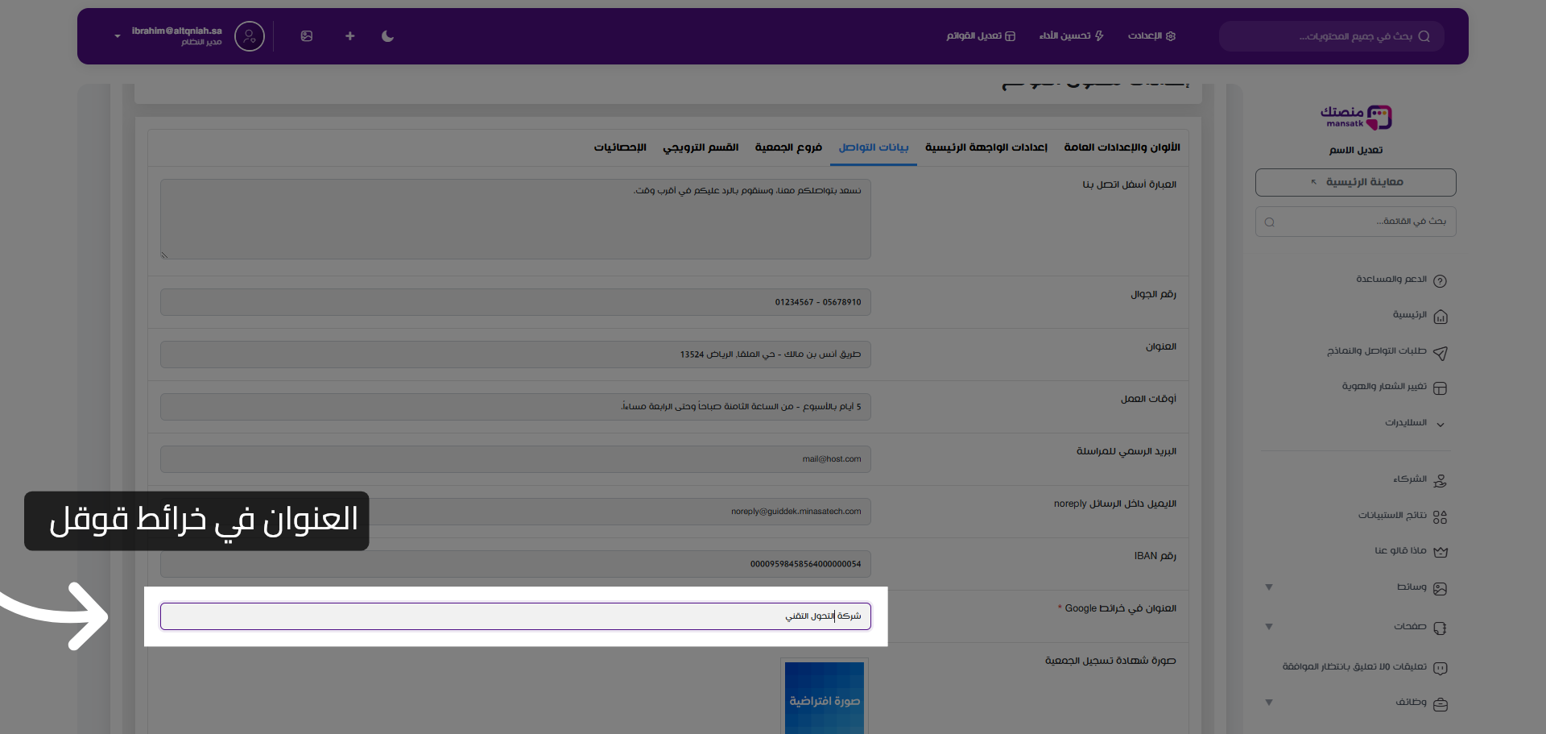Expand the وسائط sidebar section
The height and width of the screenshot is (734, 1546).
[1269, 587]
